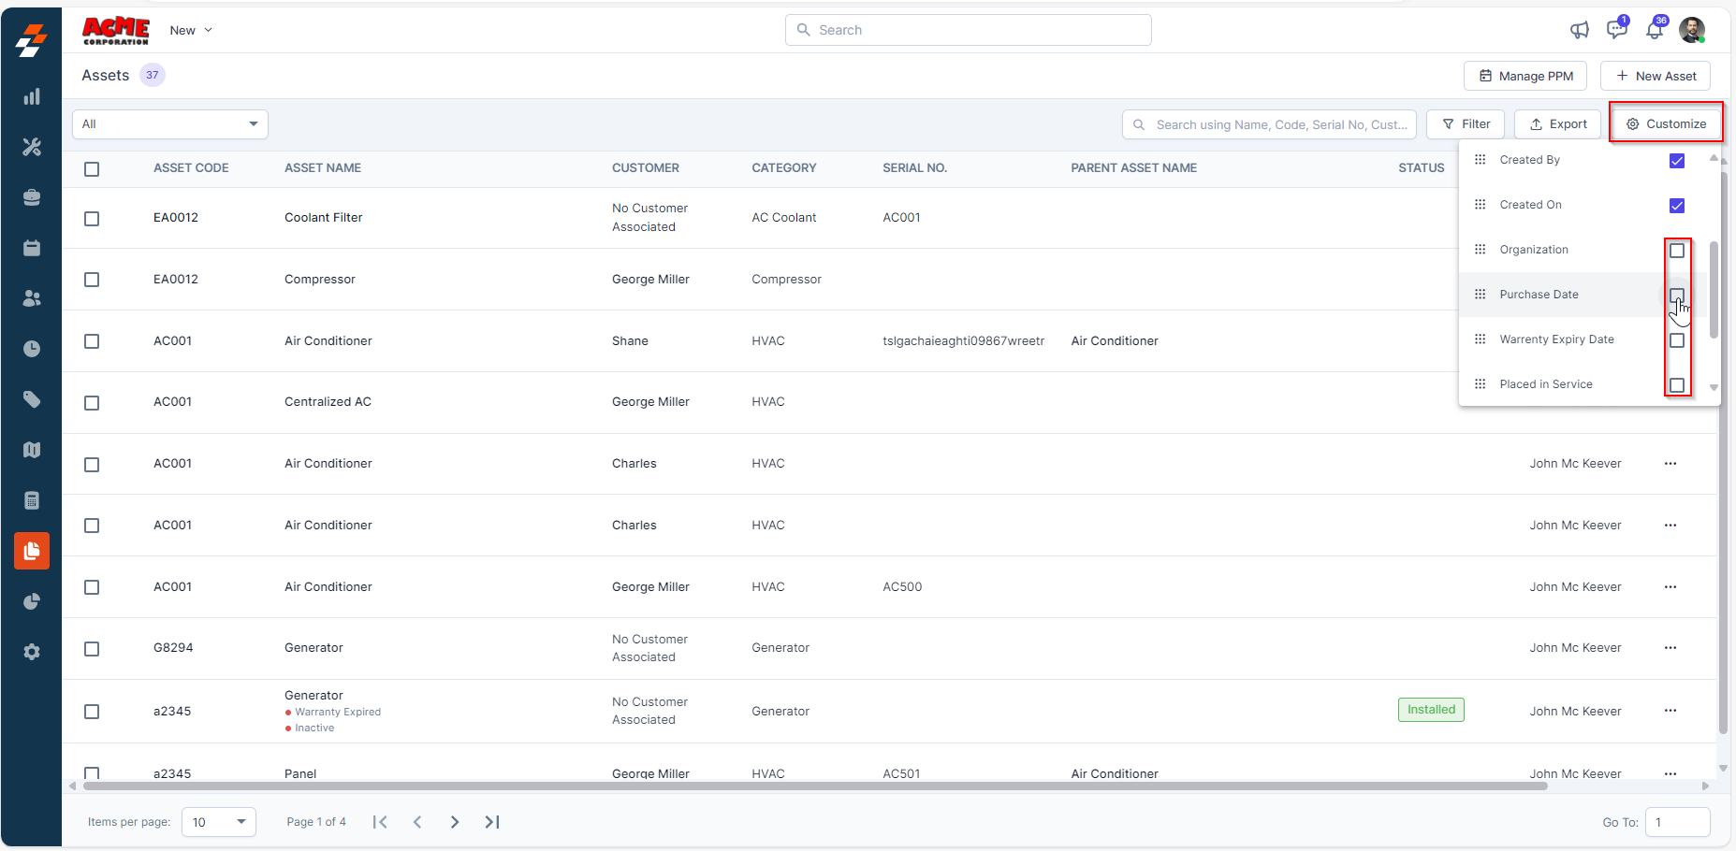Open the wrench tools sidebar icon
This screenshot has width=1736, height=851.
pyautogui.click(x=32, y=147)
